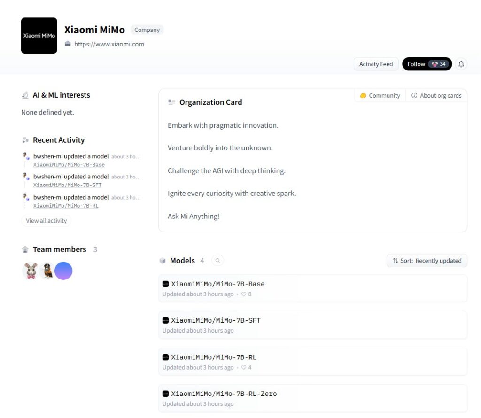Screen dimensions: 481x418
Task: Open the XiaomiMiMo/MiMo-7B-Base model card
Action: point(312,288)
